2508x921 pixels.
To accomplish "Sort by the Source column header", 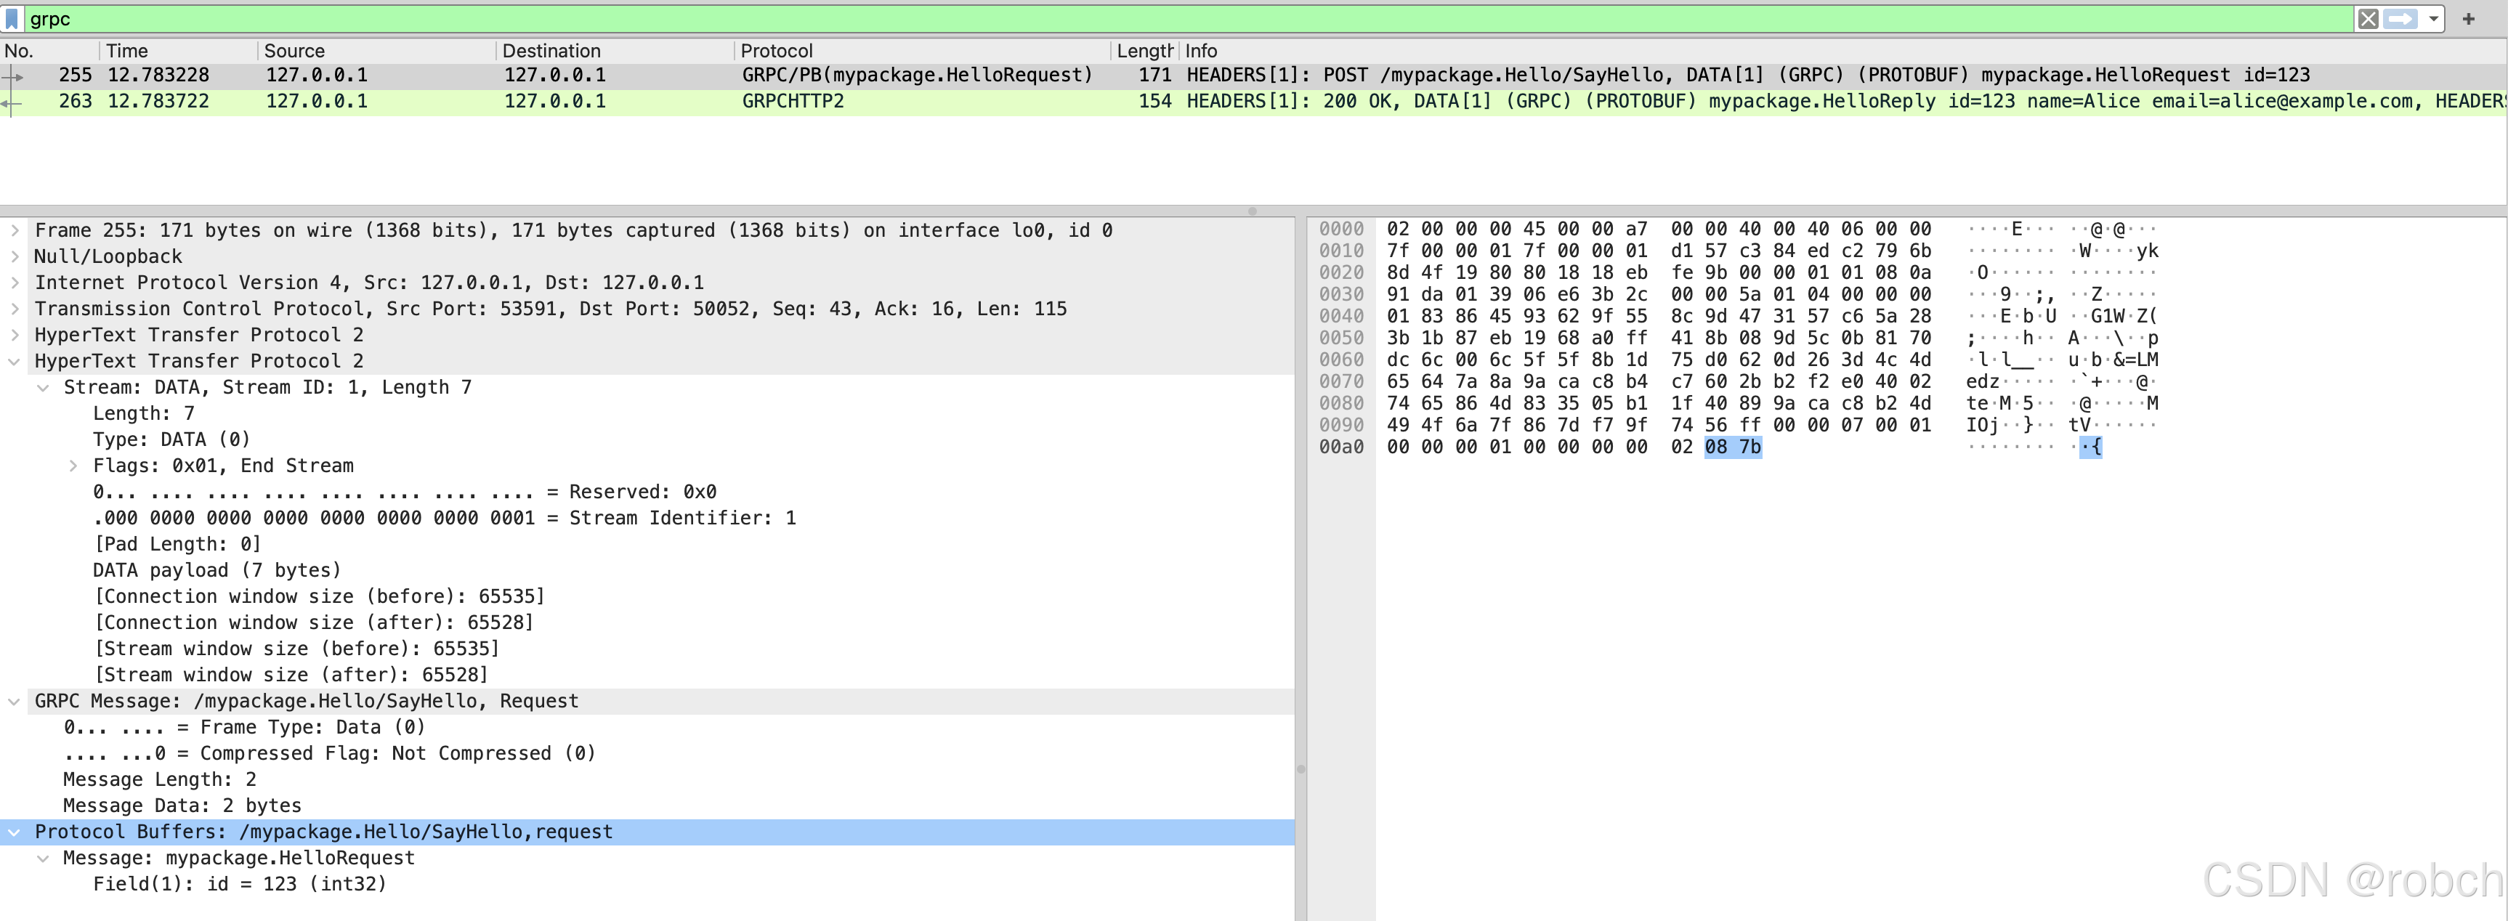I will pyautogui.click(x=376, y=51).
